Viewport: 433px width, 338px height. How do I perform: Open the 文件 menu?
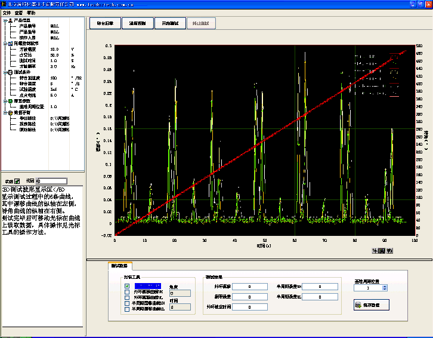pyautogui.click(x=7, y=12)
